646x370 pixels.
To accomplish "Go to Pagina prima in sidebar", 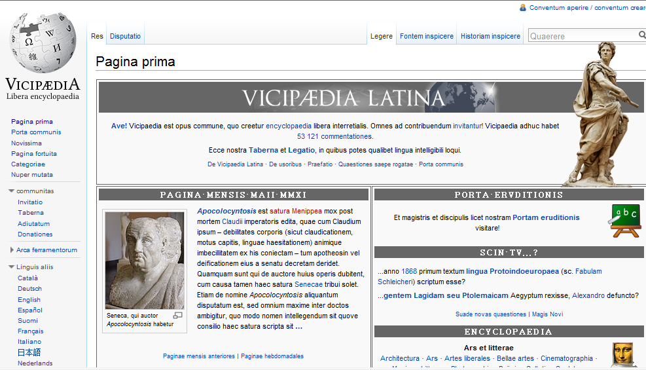I will click(32, 122).
